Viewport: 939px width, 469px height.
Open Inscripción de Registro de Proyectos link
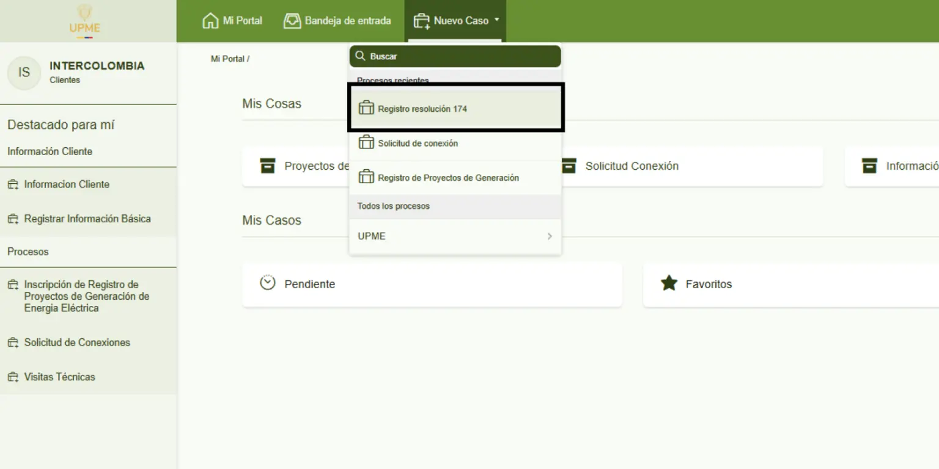(86, 296)
